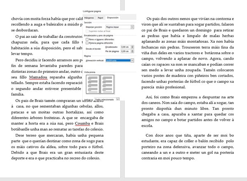The height and width of the screenshot is (181, 247).
Task: Enable Pares e impares diferentes checkbox
Action: point(87,39)
